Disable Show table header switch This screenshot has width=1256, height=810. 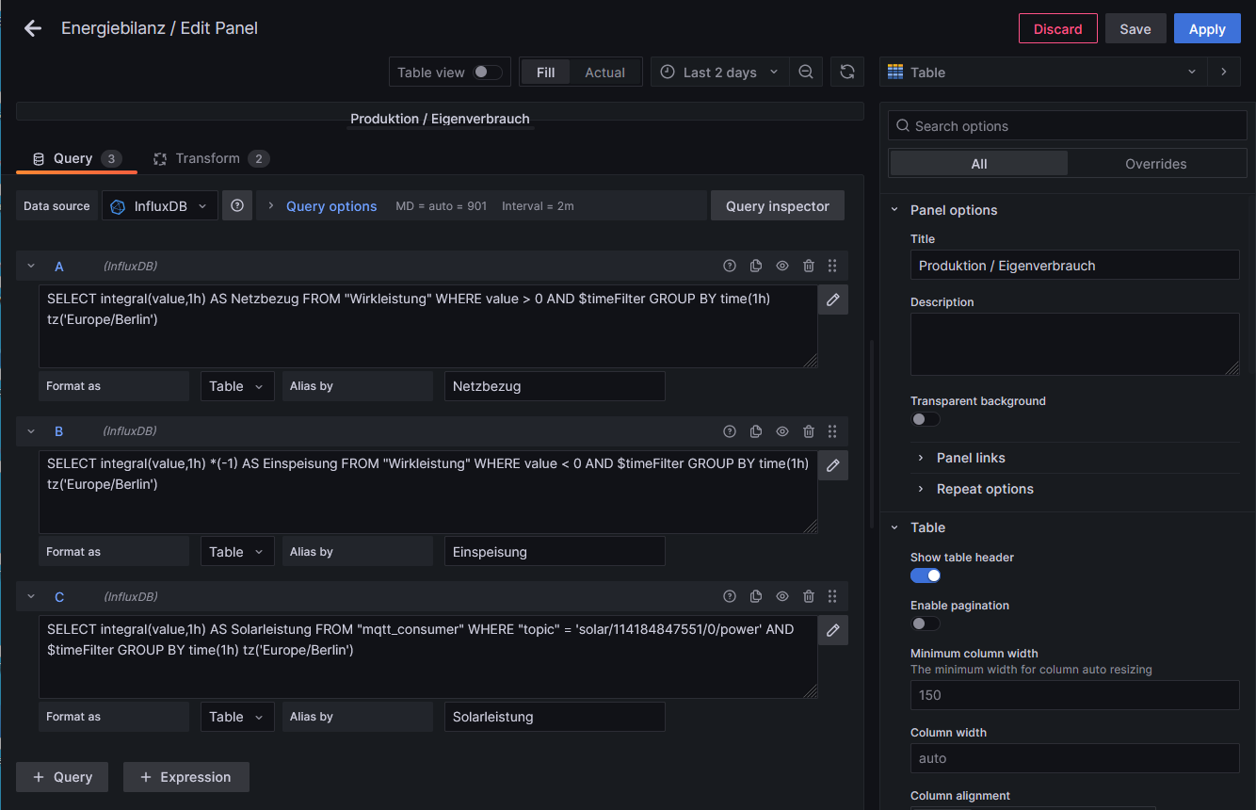tap(926, 575)
